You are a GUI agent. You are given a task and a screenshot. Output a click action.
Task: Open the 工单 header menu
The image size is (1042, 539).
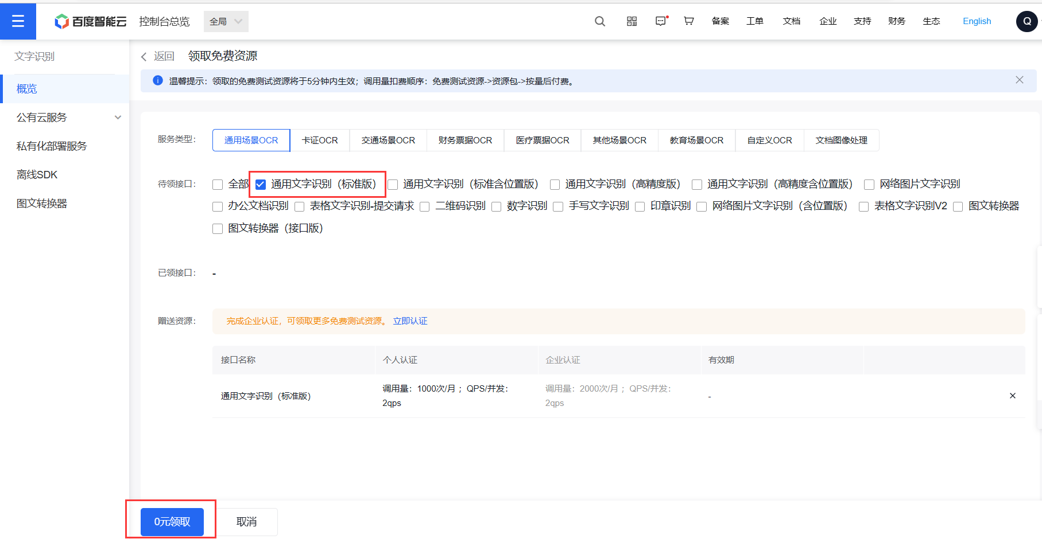click(754, 21)
